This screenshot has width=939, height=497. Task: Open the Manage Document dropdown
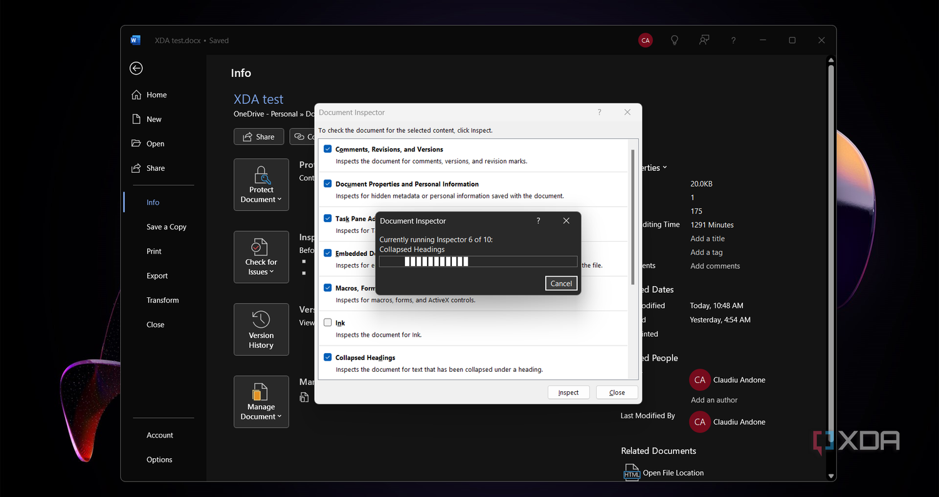click(x=261, y=402)
